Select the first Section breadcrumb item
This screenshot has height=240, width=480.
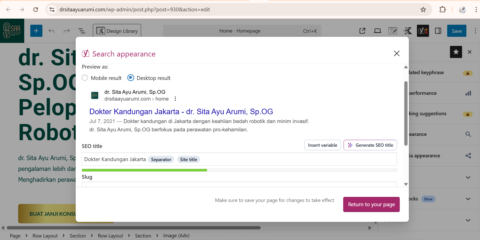pos(78,236)
